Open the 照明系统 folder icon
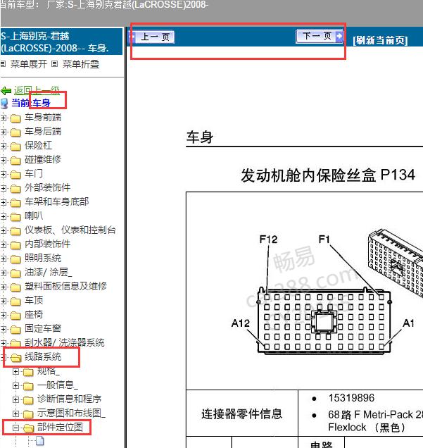The width and height of the screenshot is (423, 448). coord(15,259)
